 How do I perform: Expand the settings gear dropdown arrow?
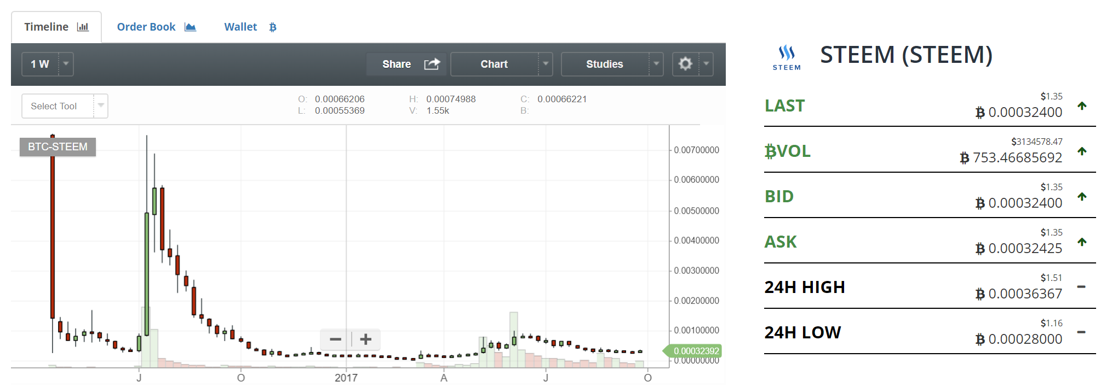point(706,64)
